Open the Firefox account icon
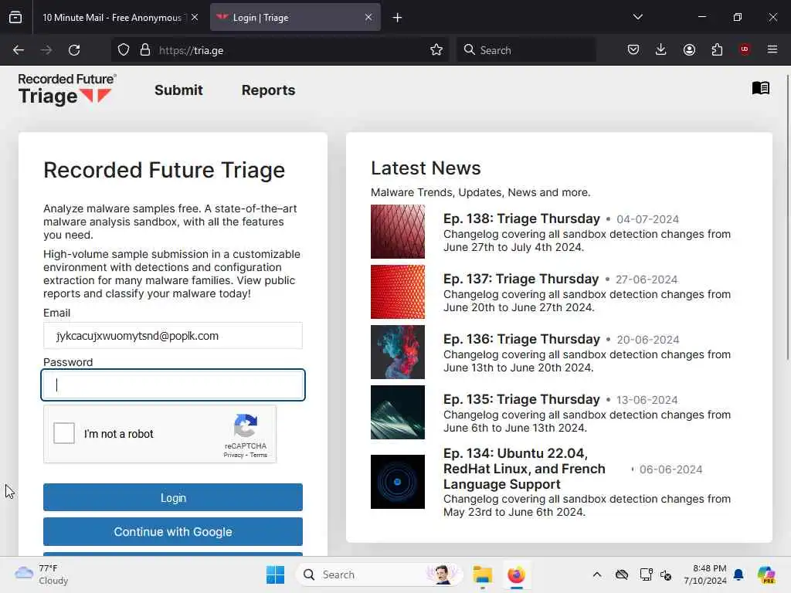This screenshot has height=593, width=791. [689, 49]
